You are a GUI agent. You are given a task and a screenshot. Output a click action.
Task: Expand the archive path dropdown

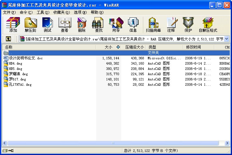[226, 39]
